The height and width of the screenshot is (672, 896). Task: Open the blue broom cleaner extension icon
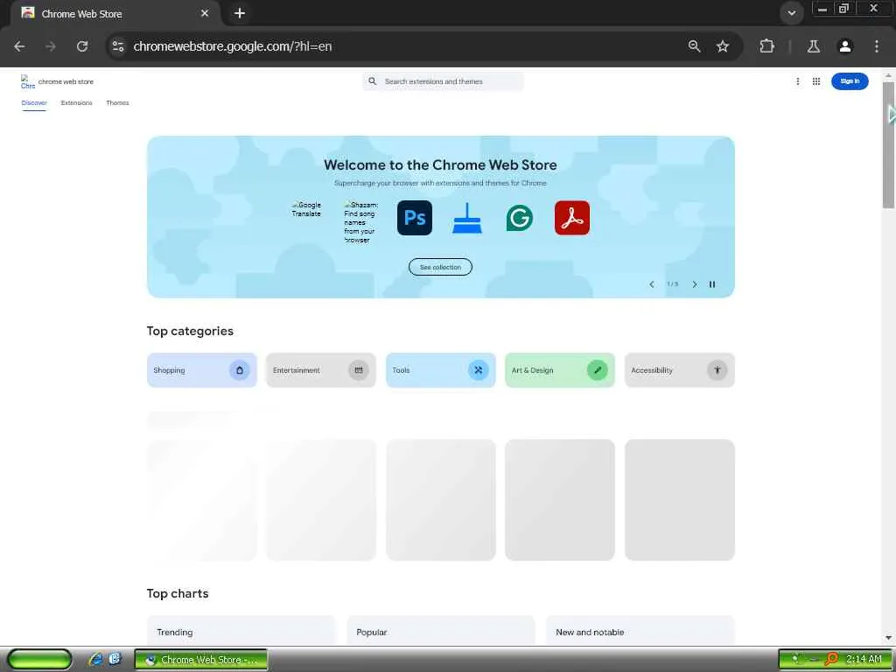point(467,218)
